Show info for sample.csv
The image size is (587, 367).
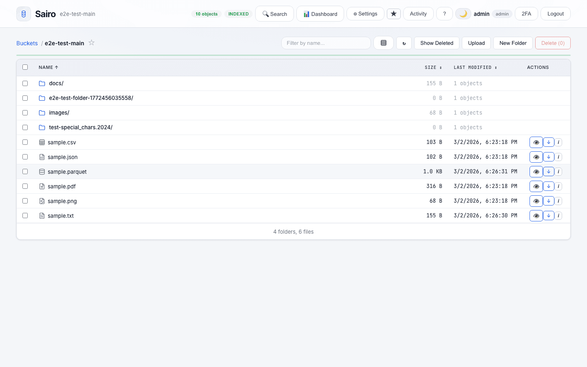tap(558, 142)
